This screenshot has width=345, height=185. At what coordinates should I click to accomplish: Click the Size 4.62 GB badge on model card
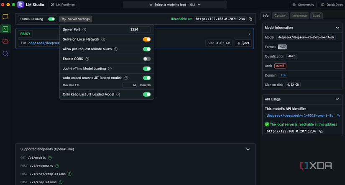[219, 43]
